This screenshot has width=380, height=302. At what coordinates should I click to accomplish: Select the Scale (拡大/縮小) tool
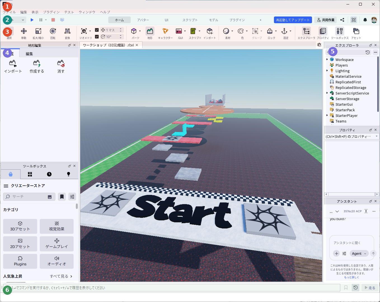point(38,33)
